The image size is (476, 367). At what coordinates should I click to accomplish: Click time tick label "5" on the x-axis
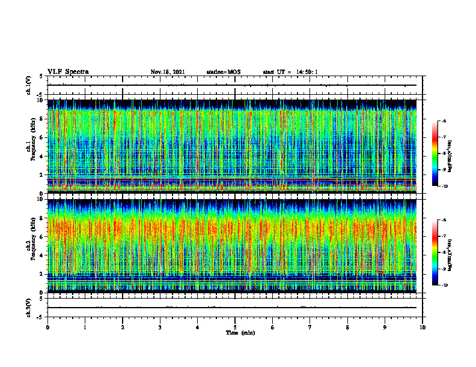pos(235,327)
